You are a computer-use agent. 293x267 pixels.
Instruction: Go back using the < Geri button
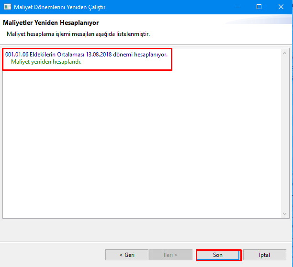point(126,255)
